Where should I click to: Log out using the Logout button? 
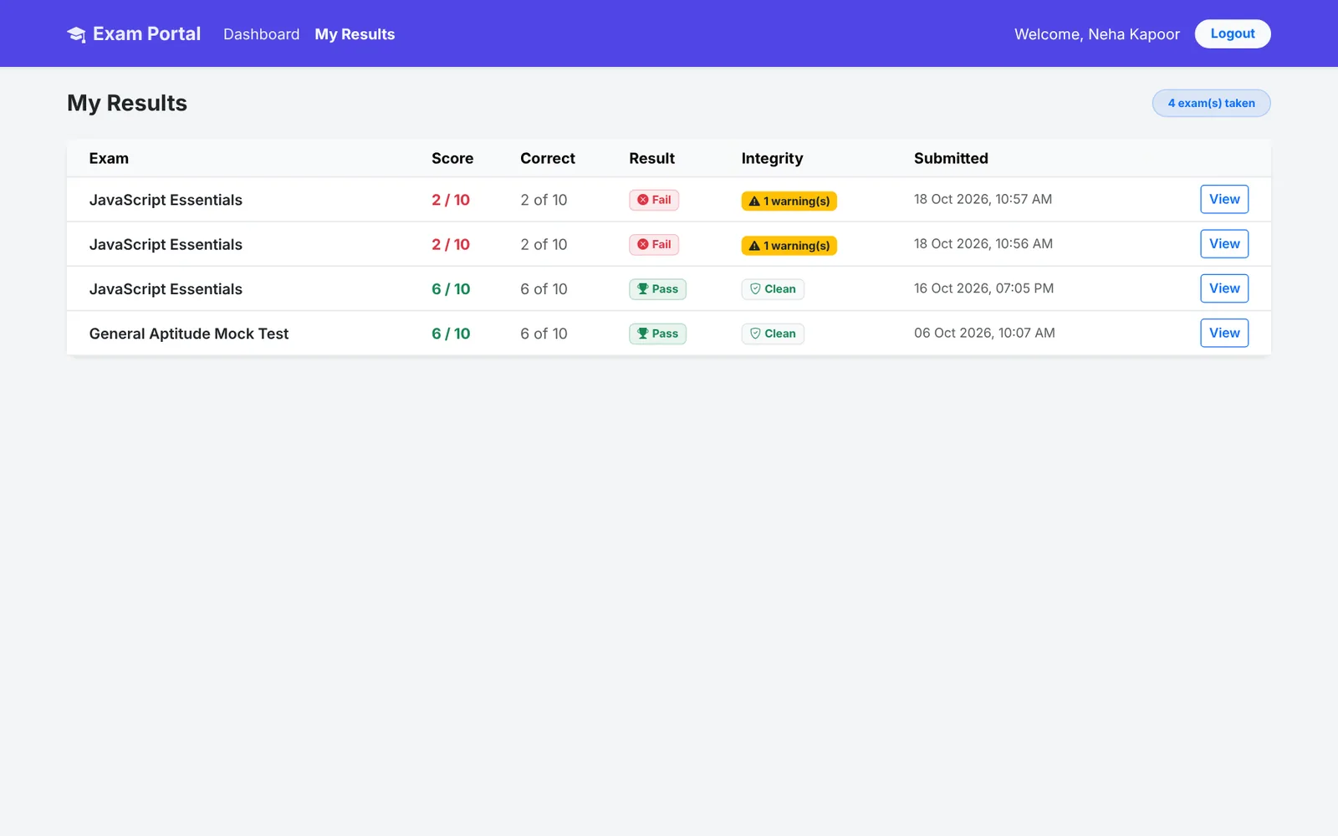[x=1233, y=33]
